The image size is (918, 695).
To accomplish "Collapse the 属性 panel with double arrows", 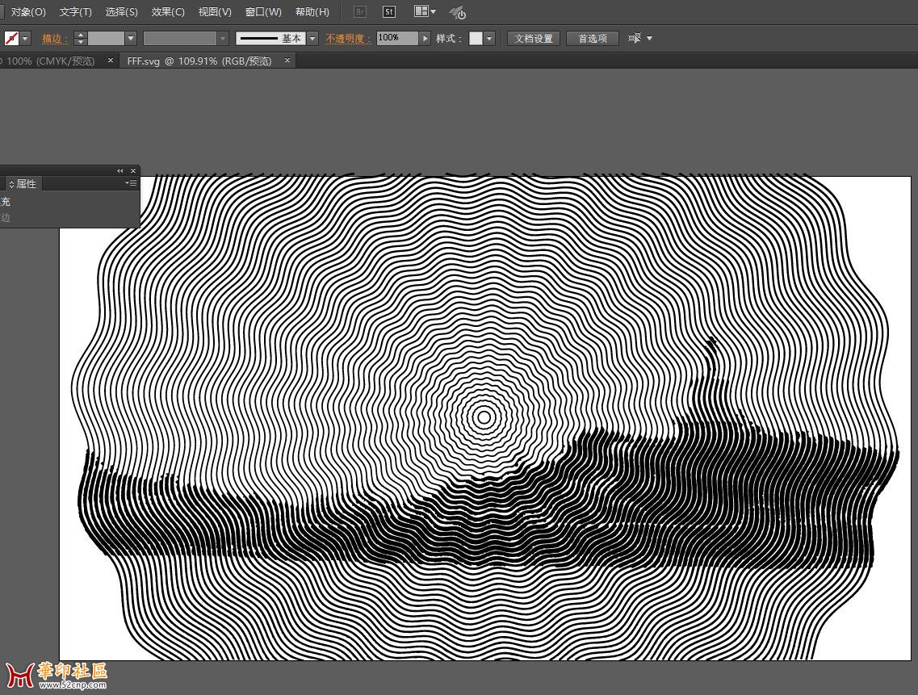I will pos(120,171).
